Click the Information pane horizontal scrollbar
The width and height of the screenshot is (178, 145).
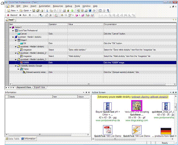click(x=40, y=135)
